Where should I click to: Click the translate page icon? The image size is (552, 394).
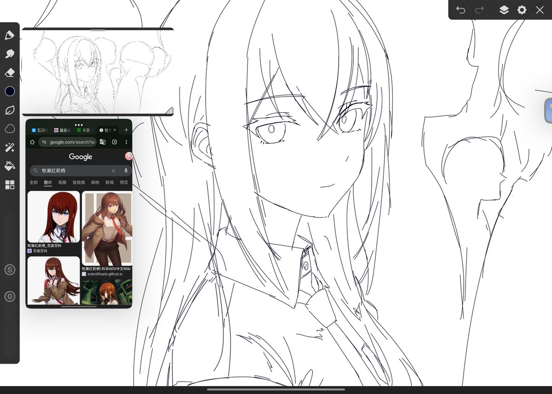pyautogui.click(x=103, y=142)
